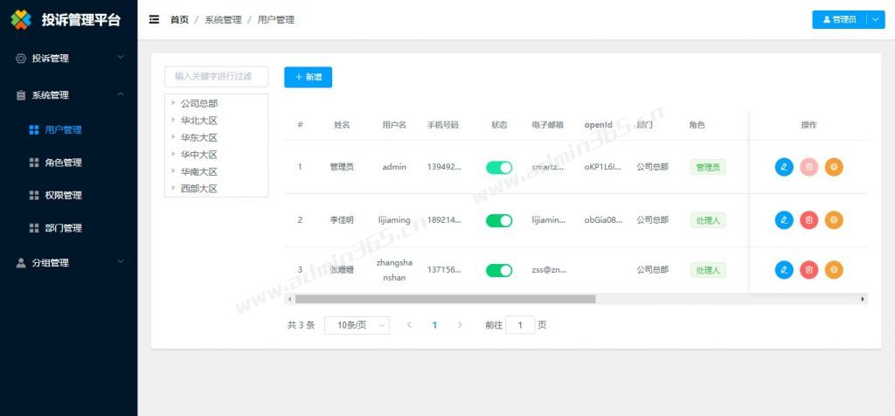Viewport: 895px width, 416px height.
Task: Click the grid icon beside 权限管理
Action: pyautogui.click(x=34, y=195)
